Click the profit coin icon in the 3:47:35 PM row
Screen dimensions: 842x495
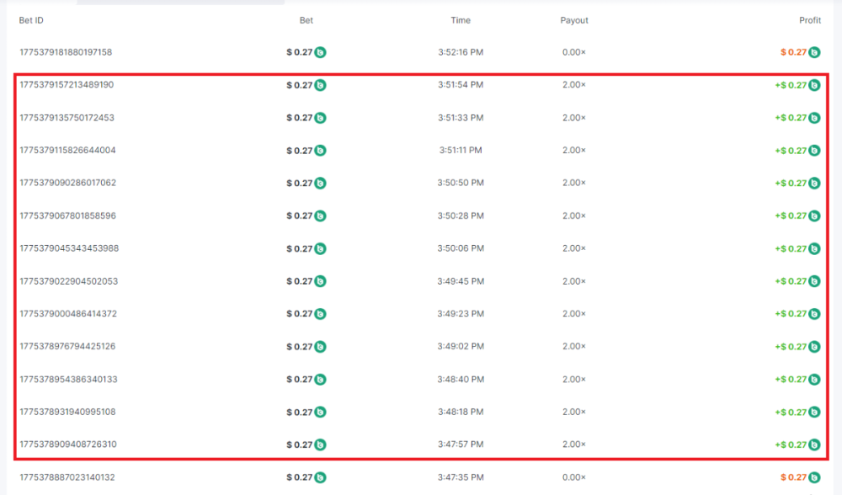tap(814, 477)
